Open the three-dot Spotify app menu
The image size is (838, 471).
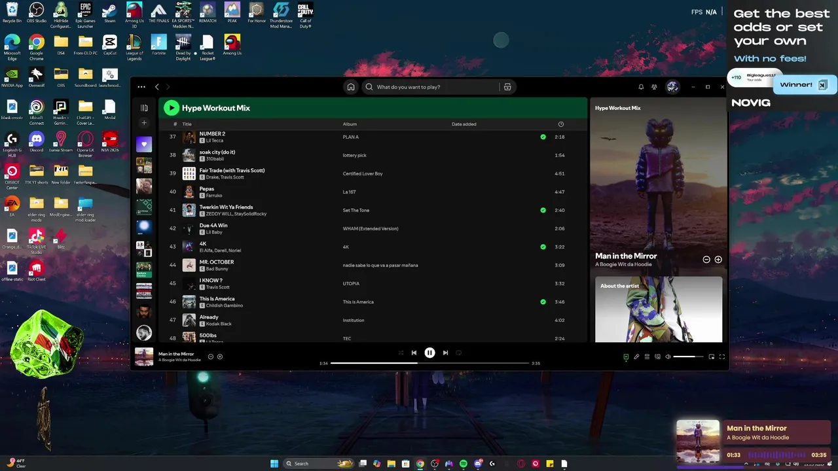tap(141, 87)
